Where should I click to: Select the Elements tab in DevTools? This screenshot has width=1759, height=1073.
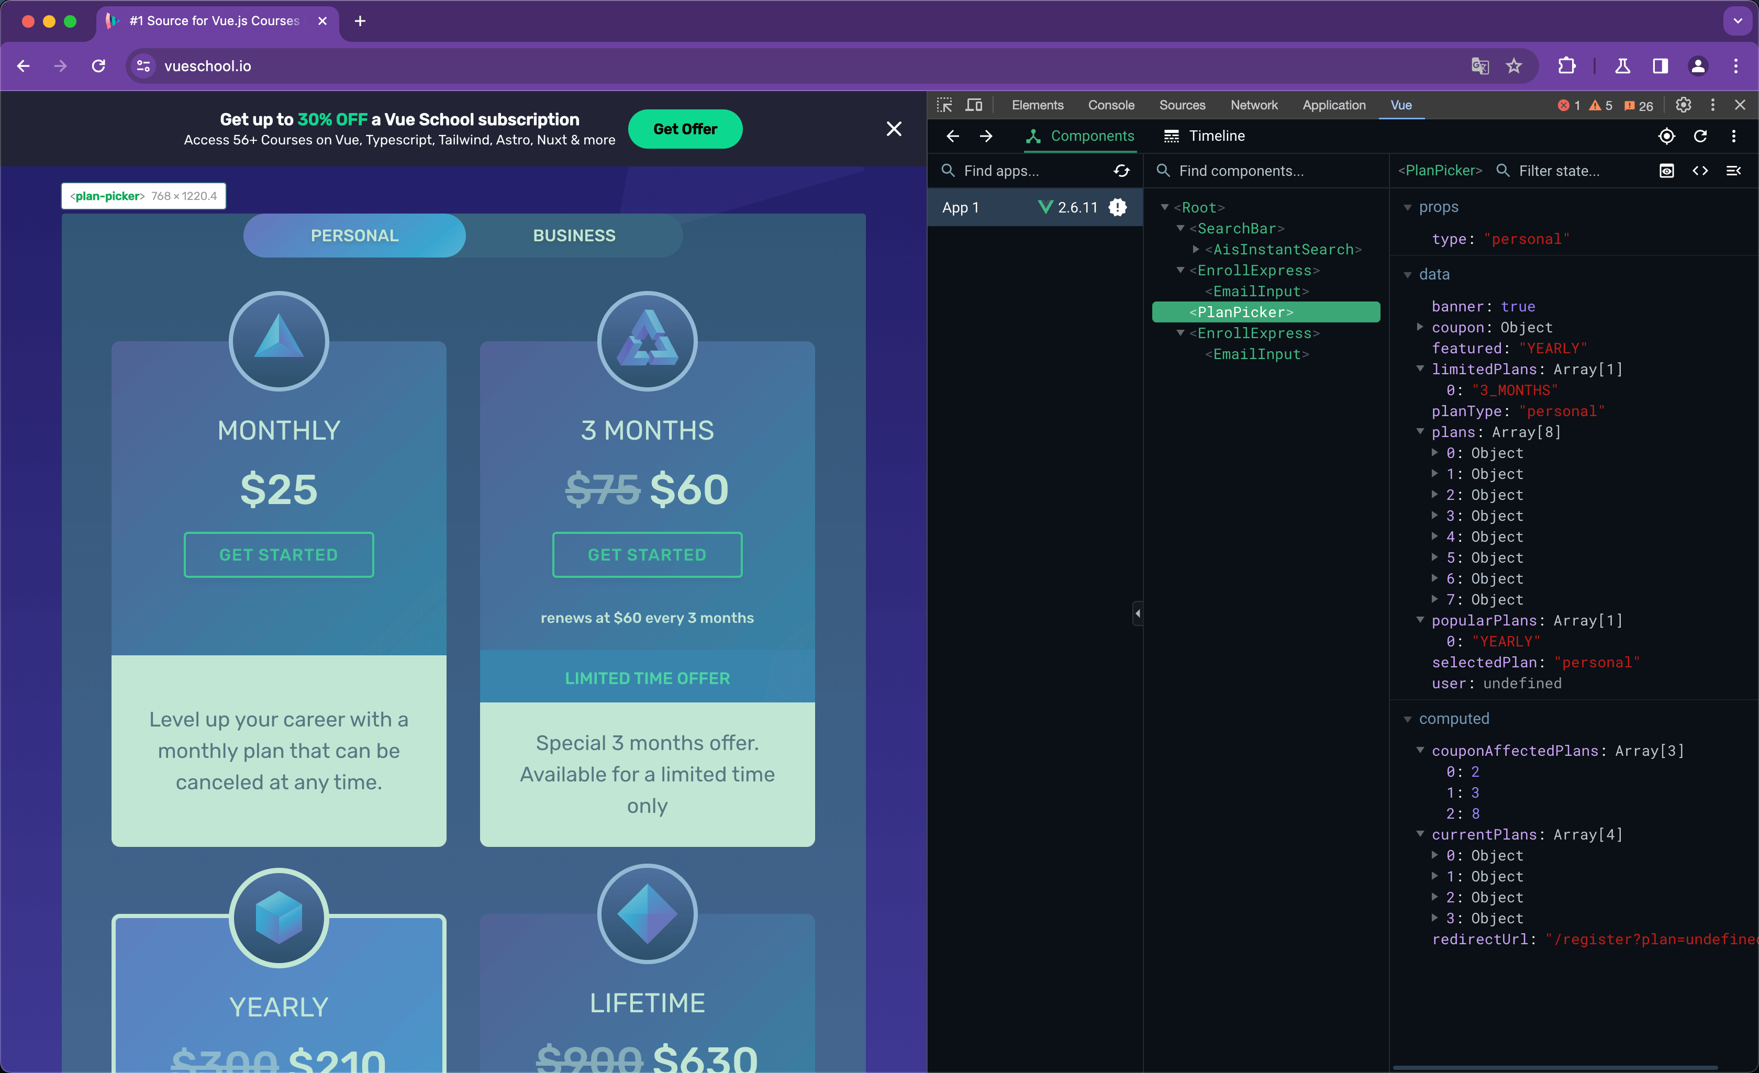click(x=1038, y=103)
